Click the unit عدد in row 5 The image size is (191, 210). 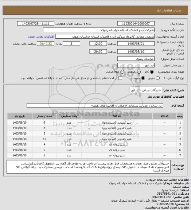pyautogui.click(x=69, y=144)
